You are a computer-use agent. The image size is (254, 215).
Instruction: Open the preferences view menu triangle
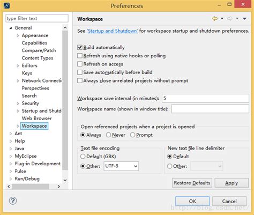(244, 19)
